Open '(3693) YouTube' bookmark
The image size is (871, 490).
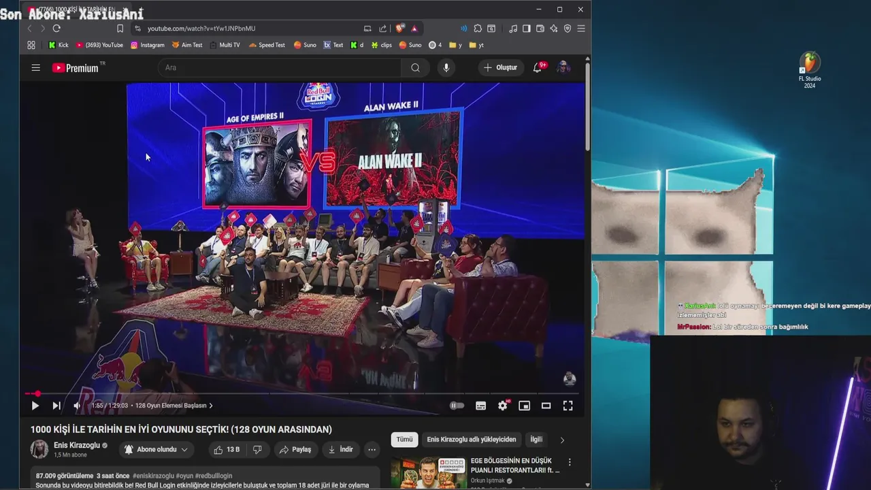tap(99, 45)
